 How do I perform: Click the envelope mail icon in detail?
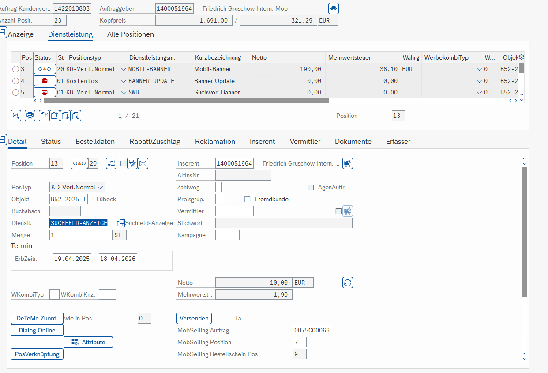pos(143,163)
